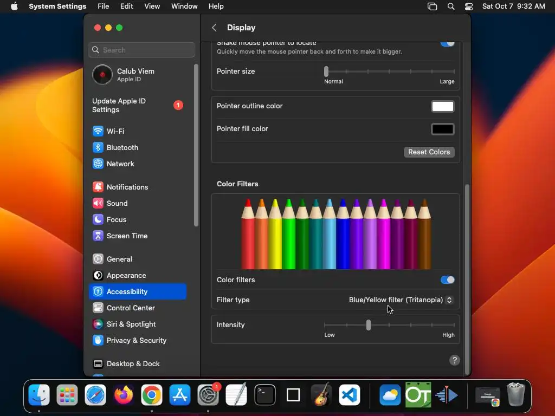Toggle Shake mouse pointer to locate
The height and width of the screenshot is (416, 555).
(447, 44)
